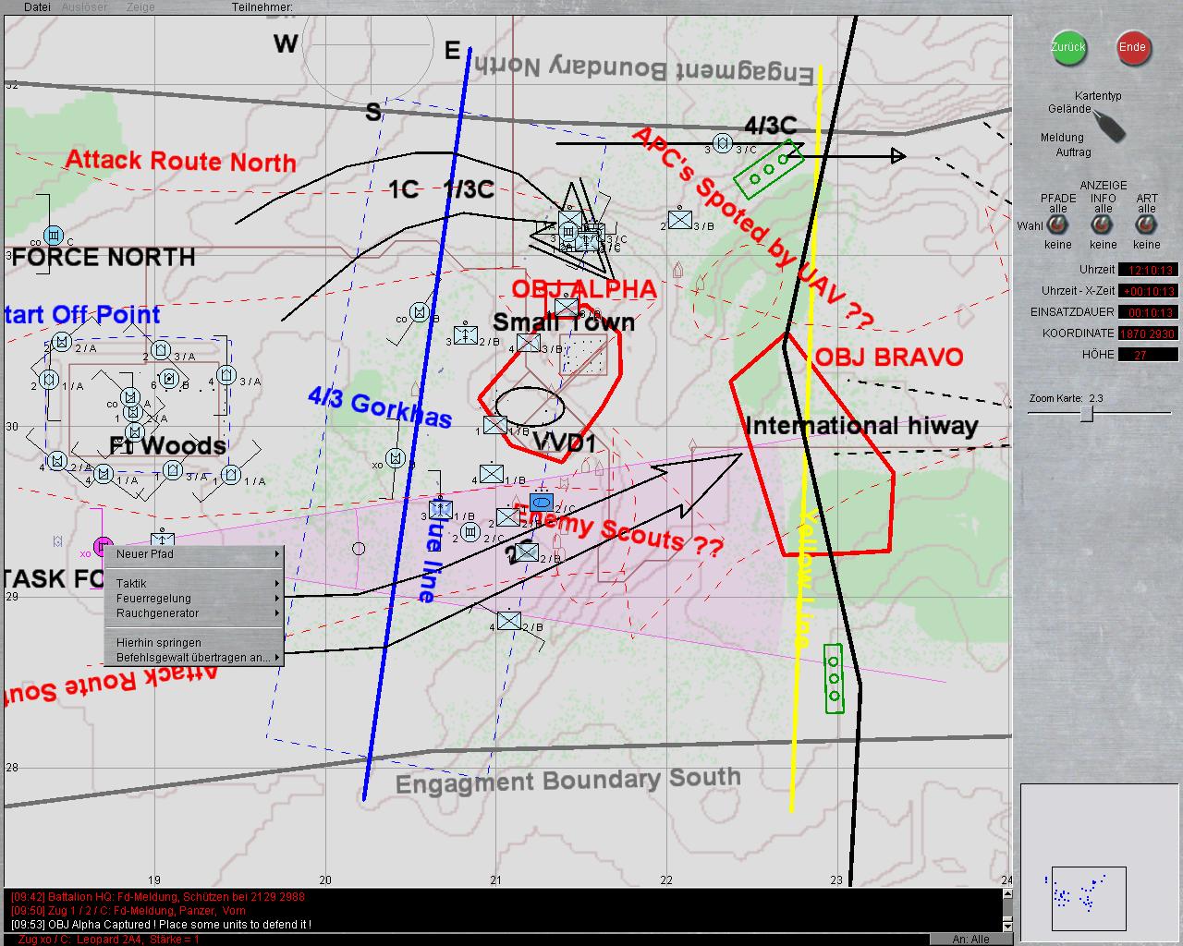Image resolution: width=1183 pixels, height=946 pixels.
Task: Select the co/C unit icon near Force North
Action: click(54, 235)
